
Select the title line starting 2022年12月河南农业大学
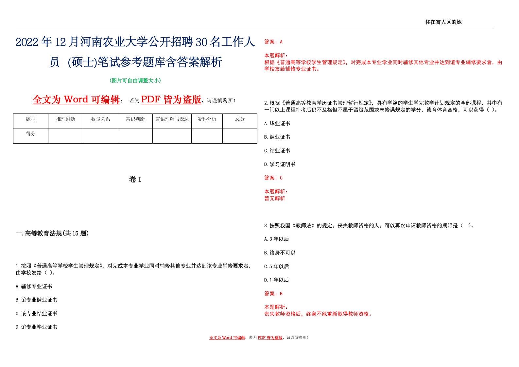click(x=135, y=42)
